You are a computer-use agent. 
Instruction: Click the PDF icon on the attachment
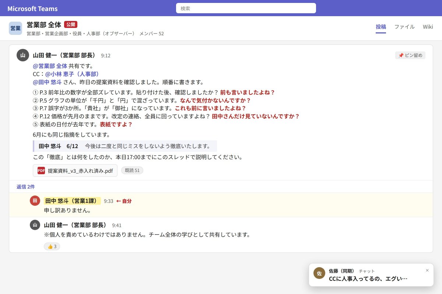click(x=41, y=171)
